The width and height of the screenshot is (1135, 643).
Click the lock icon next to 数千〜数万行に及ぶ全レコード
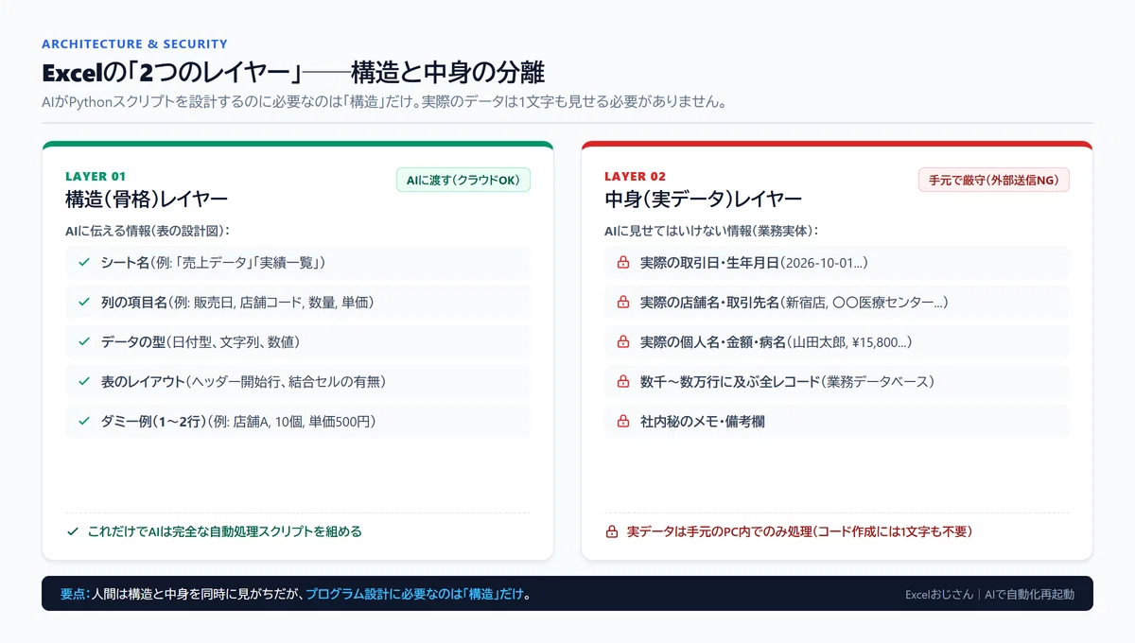click(623, 381)
